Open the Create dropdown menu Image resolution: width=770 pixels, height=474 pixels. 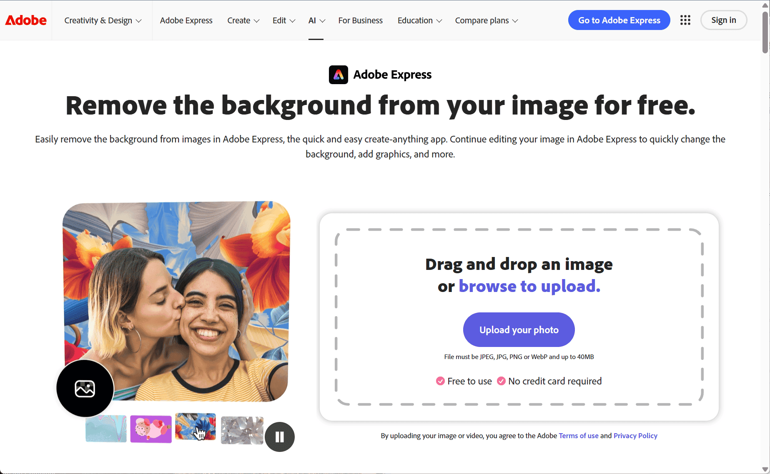click(x=243, y=20)
